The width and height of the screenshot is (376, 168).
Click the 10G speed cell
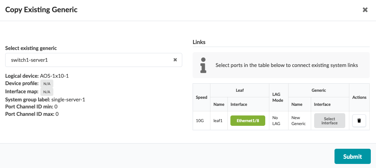point(200,121)
